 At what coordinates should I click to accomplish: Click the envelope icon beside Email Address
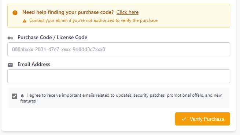tap(10, 65)
